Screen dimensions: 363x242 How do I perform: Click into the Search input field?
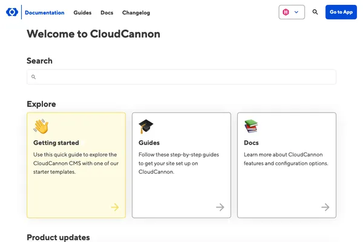[181, 77]
